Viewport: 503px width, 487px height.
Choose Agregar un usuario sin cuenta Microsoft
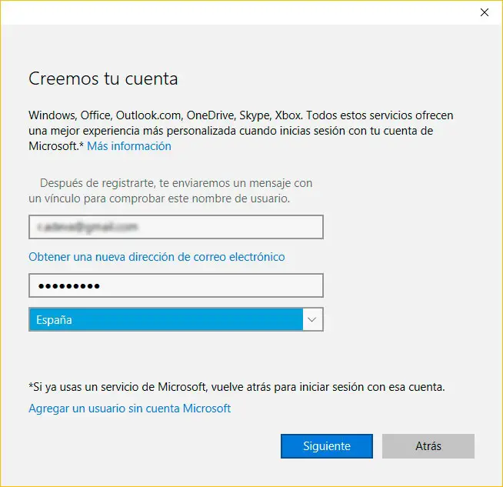click(129, 409)
